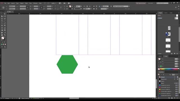Toggle constrain proportions for scaling percentages
Screen dimensions: 180x101
tap(41, 8)
